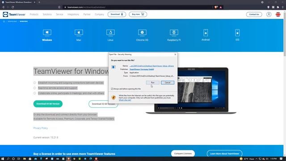Open the Privacy Policy link
This screenshot has width=286, height=161.
[41, 128]
